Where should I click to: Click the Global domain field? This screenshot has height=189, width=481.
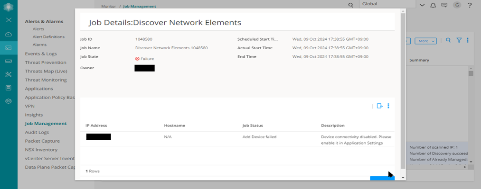click(x=387, y=4)
